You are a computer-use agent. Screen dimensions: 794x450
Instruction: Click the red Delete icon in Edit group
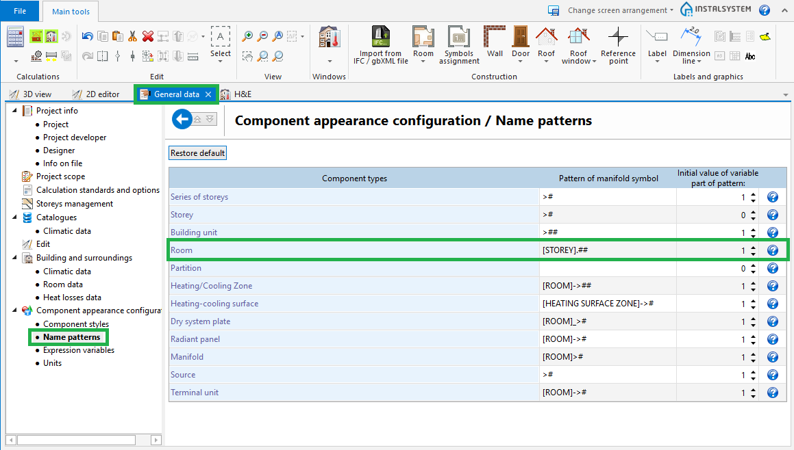click(147, 36)
